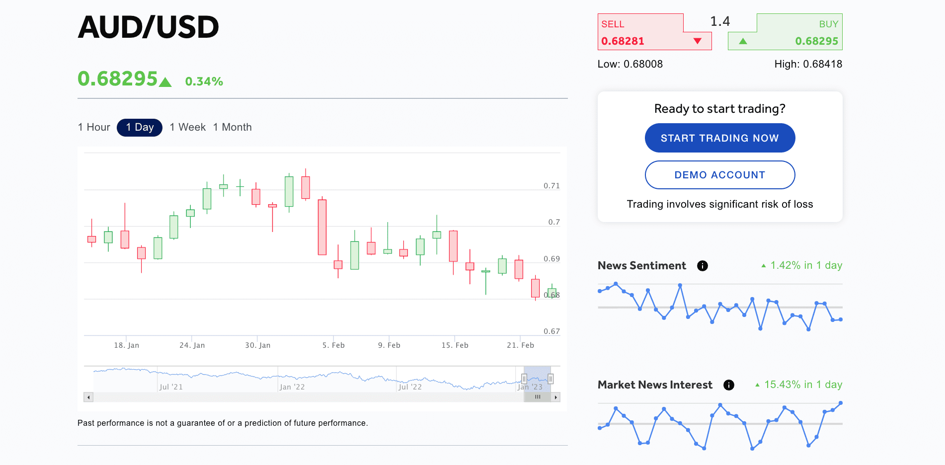The height and width of the screenshot is (465, 945).
Task: Switch chart to 1 Month
Action: coord(233,127)
